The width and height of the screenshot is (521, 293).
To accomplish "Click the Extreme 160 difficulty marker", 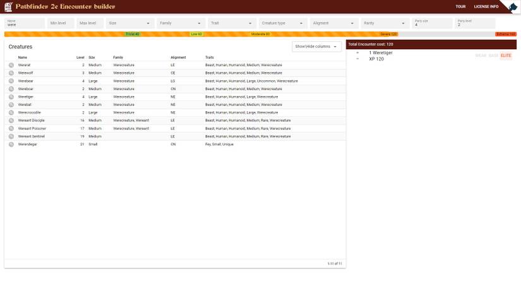I will (506, 34).
